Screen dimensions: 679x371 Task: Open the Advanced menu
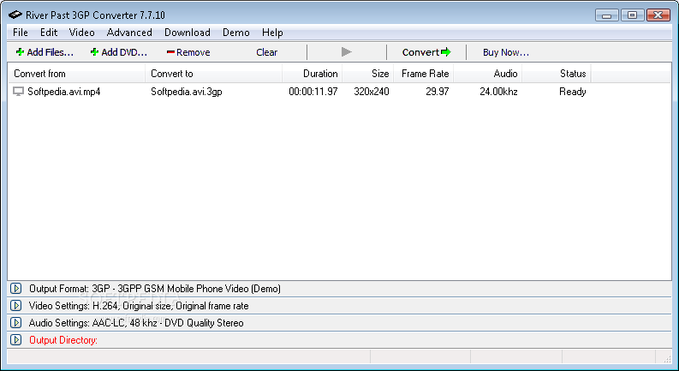(129, 33)
